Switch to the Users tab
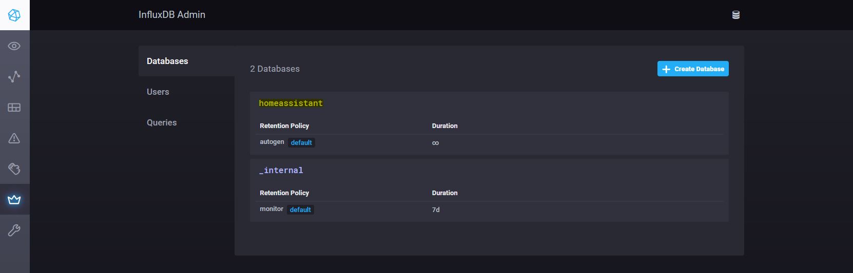Viewport: 853px width, 273px height. tap(158, 92)
